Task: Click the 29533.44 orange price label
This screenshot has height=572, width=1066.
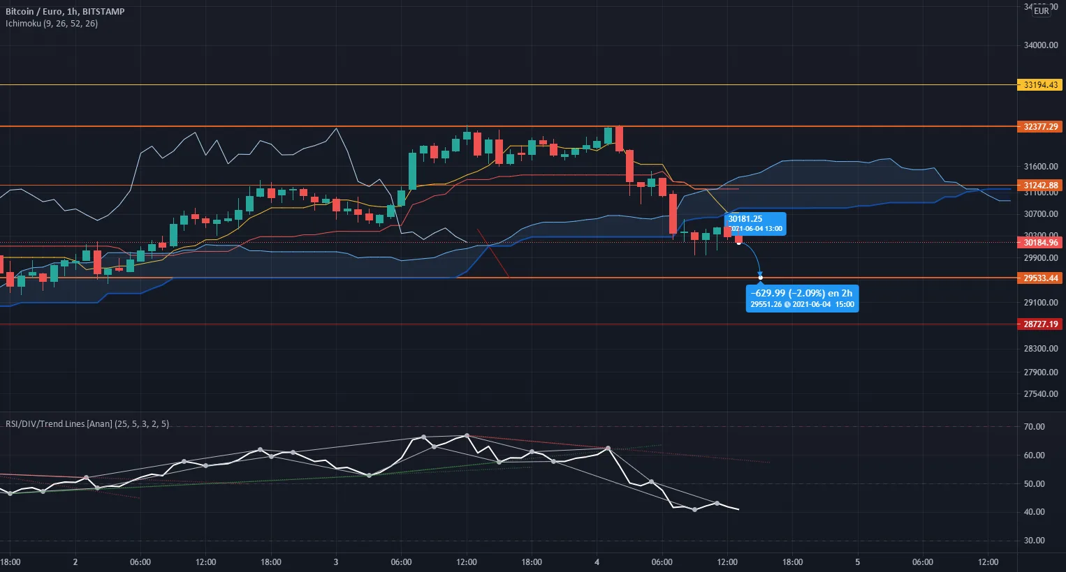Action: pyautogui.click(x=1039, y=278)
